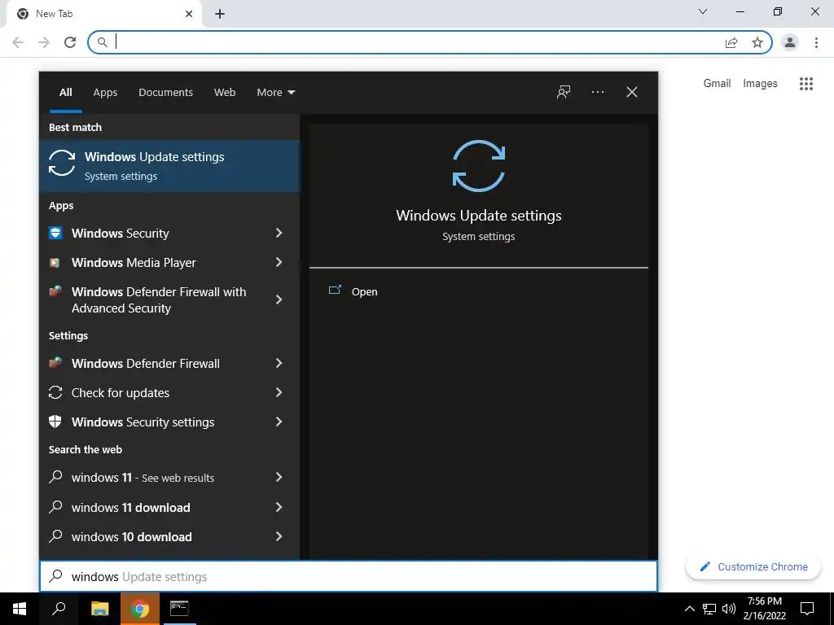Reload the page in Chrome
The image size is (834, 625).
pyautogui.click(x=70, y=42)
